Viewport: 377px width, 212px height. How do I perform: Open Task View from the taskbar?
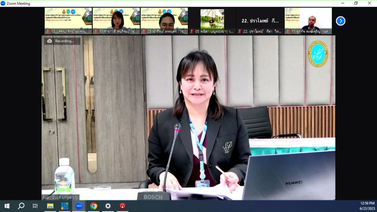tap(35, 206)
